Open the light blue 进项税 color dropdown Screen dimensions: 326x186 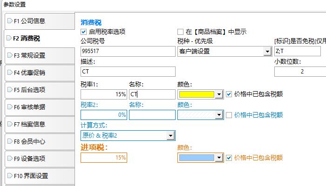tap(200, 158)
